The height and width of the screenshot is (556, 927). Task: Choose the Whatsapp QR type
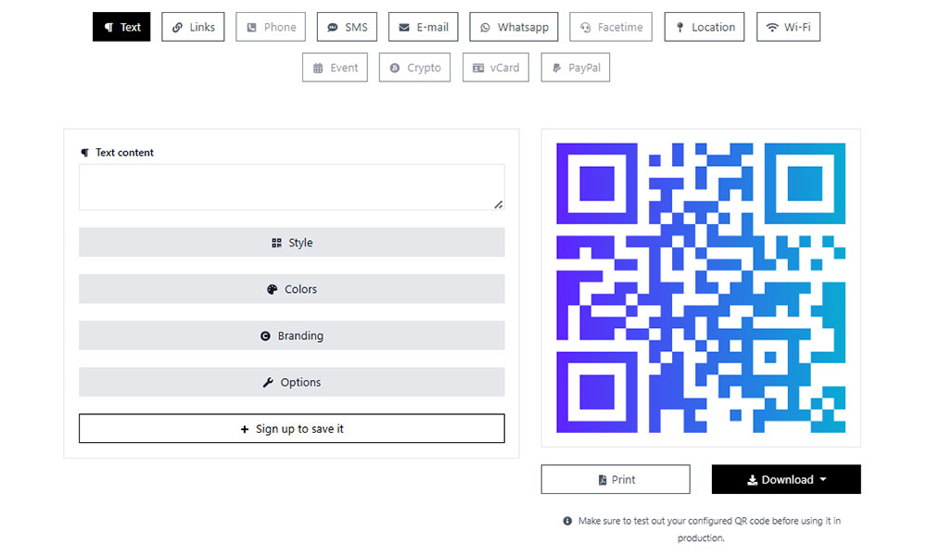[514, 27]
